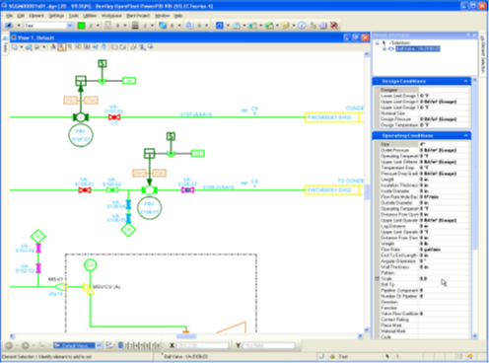
Task: Click the Zoom Out icon in View 1 toolbar
Action: click(70, 47)
